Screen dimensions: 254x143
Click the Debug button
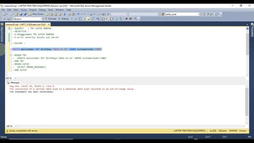pos(63,19)
